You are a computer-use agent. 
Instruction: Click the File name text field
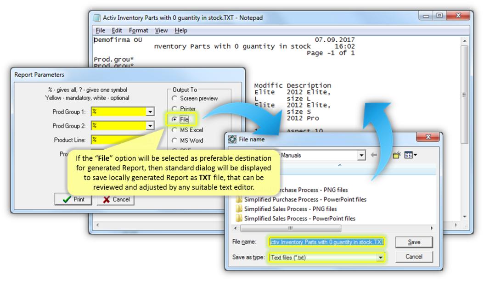pos(326,242)
